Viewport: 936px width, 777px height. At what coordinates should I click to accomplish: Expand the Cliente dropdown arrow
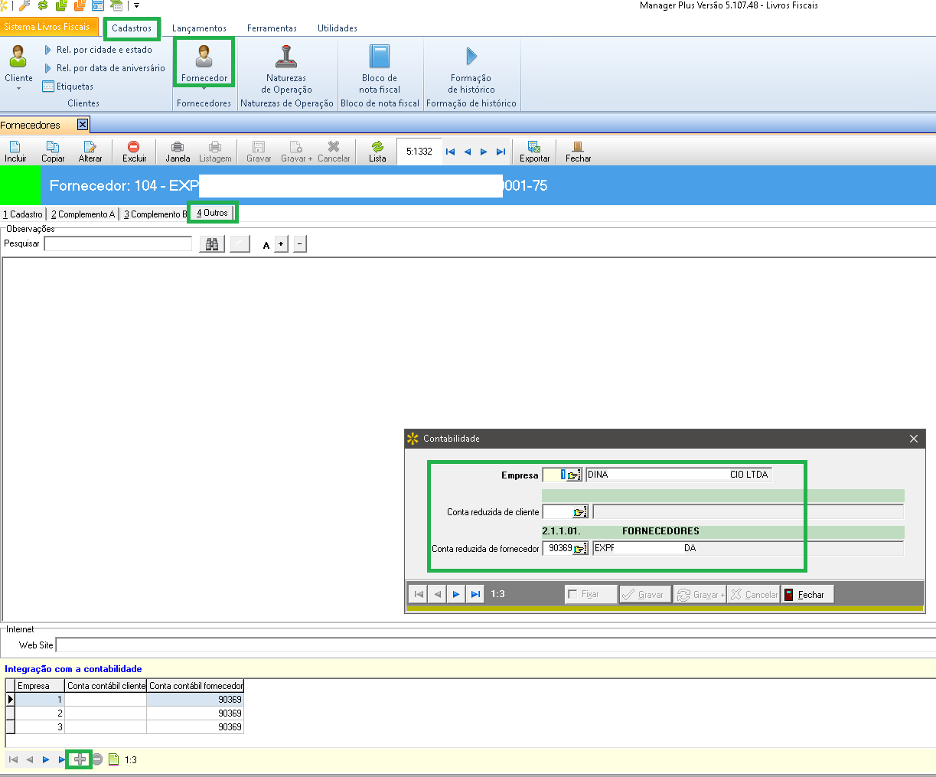[18, 89]
